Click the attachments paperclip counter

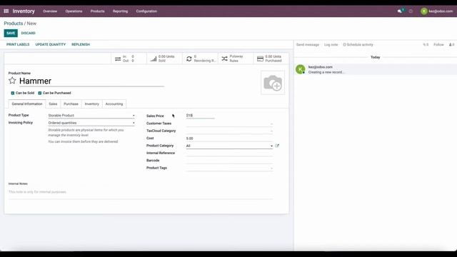426,44
